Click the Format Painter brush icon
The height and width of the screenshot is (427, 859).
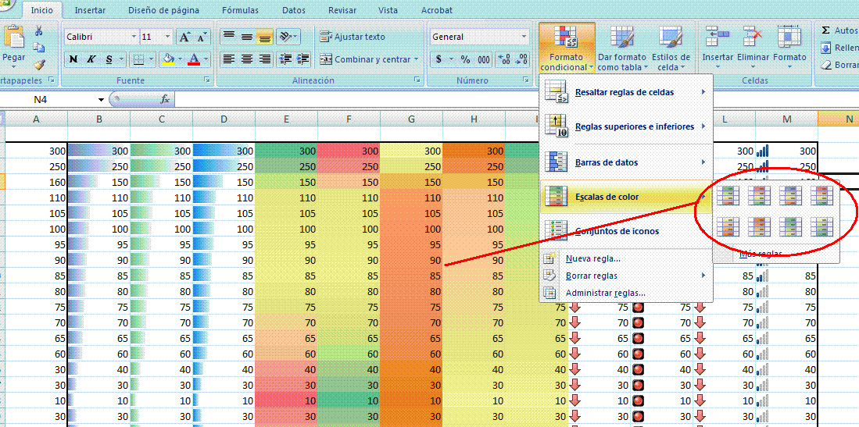click(39, 65)
